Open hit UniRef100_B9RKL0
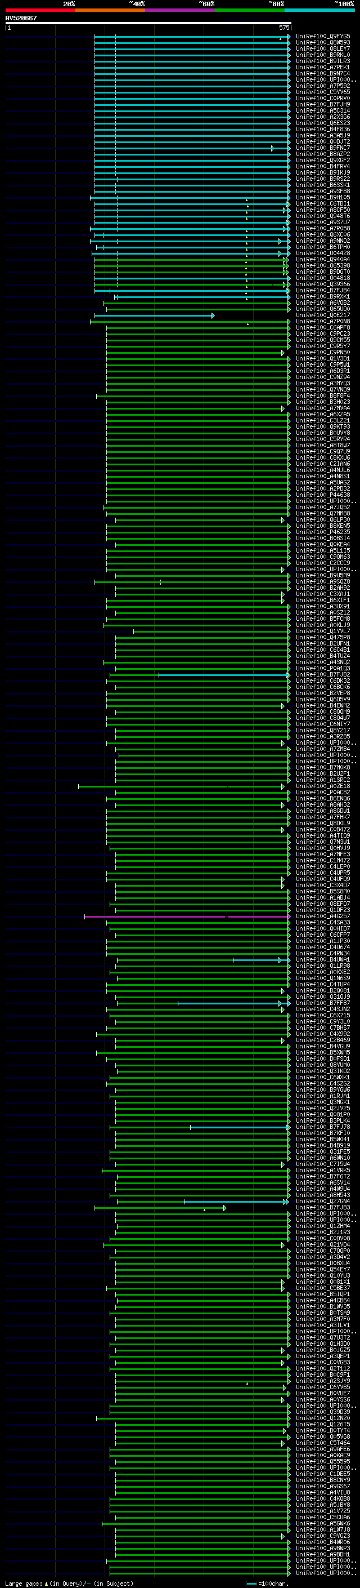The width and height of the screenshot is (360, 1588). click(x=323, y=55)
